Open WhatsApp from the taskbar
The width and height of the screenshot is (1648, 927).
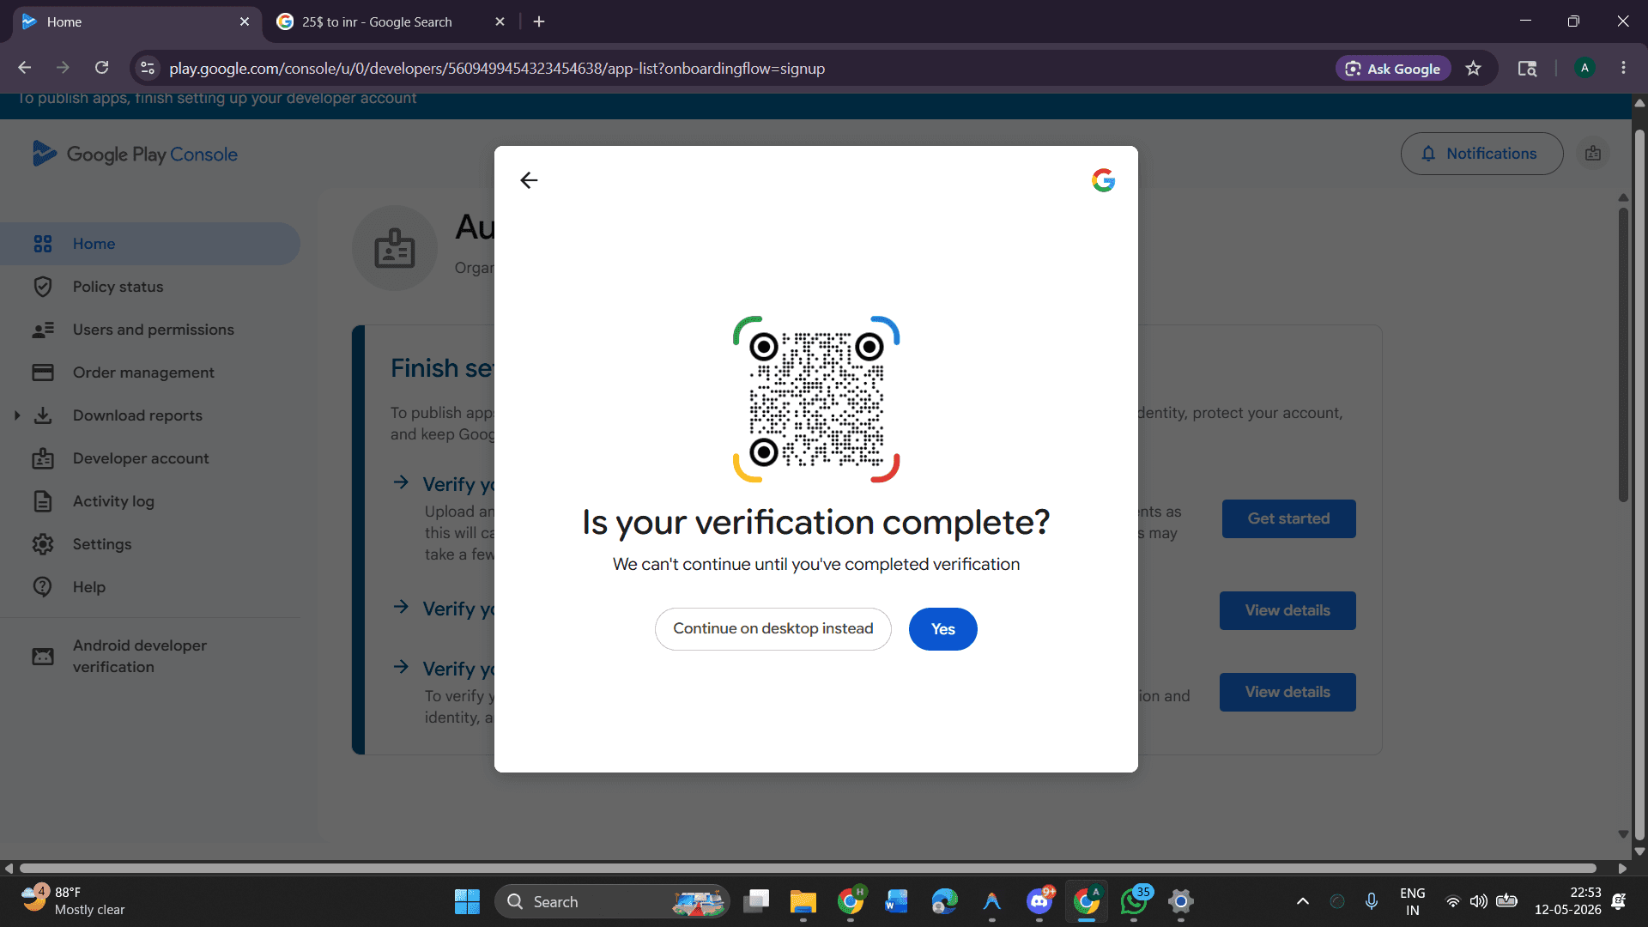tap(1134, 901)
